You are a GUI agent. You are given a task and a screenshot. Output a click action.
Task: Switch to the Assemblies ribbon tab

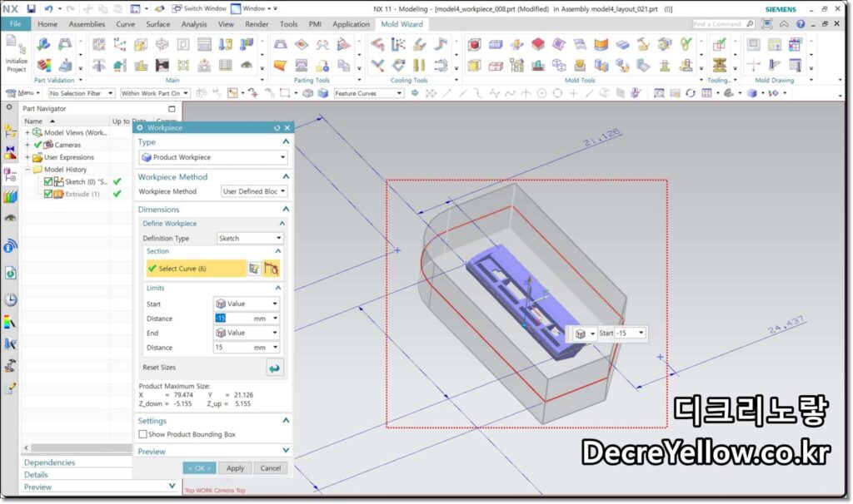(x=87, y=24)
